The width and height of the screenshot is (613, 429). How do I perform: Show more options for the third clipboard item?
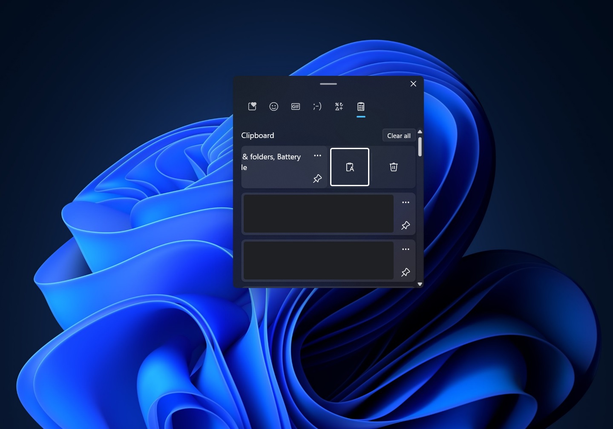point(406,250)
